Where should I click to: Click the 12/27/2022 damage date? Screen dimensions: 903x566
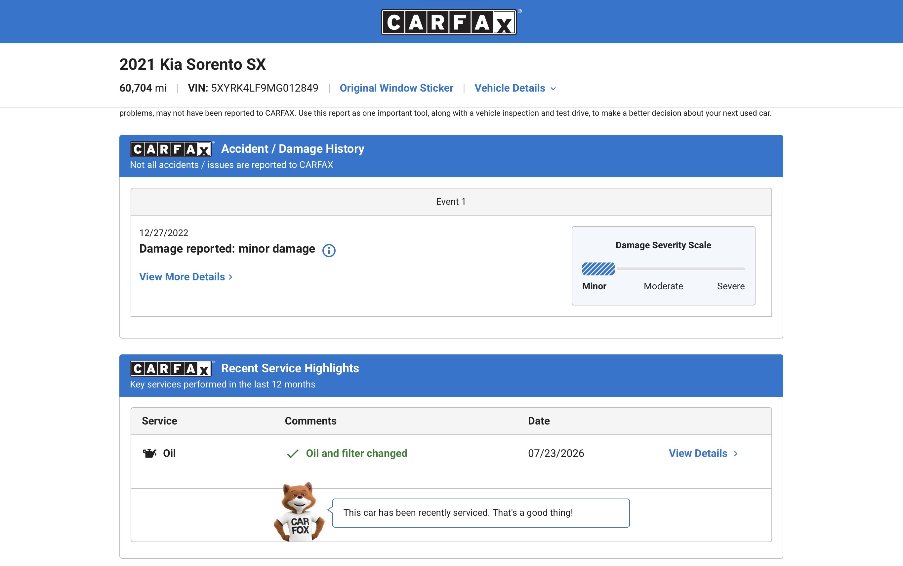(x=164, y=233)
